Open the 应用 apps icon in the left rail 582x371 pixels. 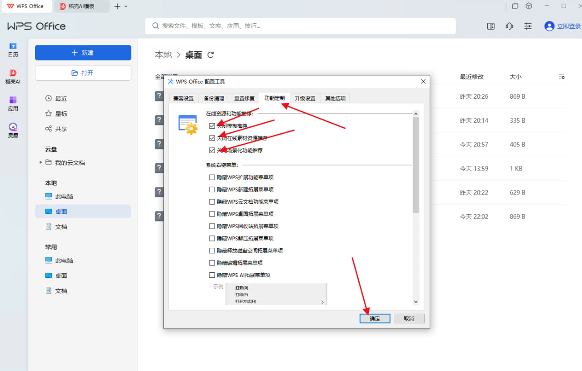(x=13, y=100)
